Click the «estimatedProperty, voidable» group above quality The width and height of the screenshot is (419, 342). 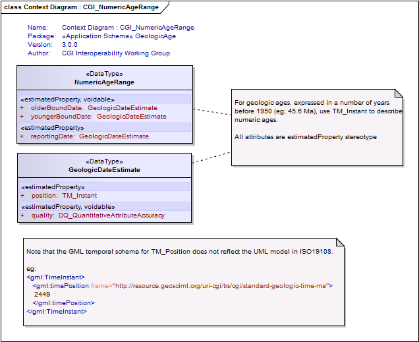(105, 206)
